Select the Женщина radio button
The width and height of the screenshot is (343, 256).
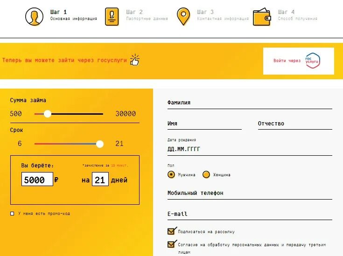(206, 175)
